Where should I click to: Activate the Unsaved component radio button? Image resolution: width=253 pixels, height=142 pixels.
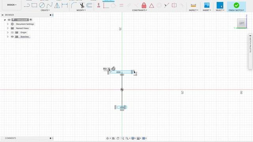tap(31, 20)
